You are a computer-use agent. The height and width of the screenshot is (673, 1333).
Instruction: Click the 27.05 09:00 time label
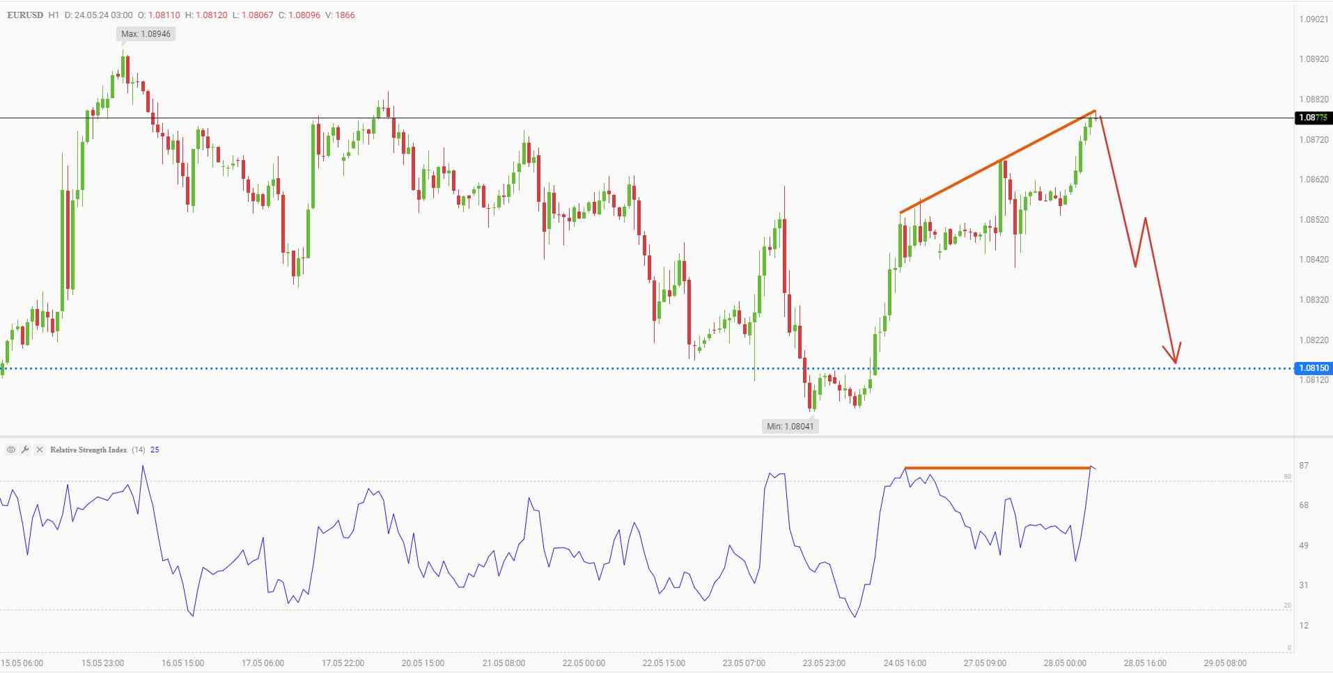pyautogui.click(x=985, y=663)
